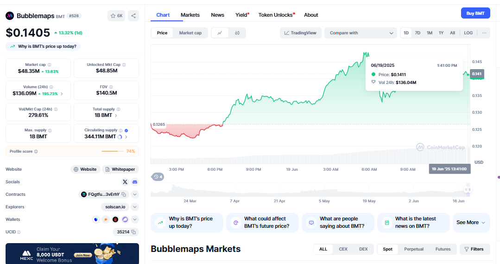Toggle the LOG scale option
Viewport: 500px width, 264px height.
pos(468,33)
